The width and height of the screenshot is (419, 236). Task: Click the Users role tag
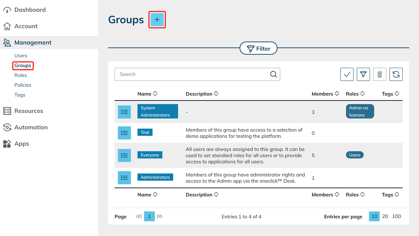pos(355,155)
